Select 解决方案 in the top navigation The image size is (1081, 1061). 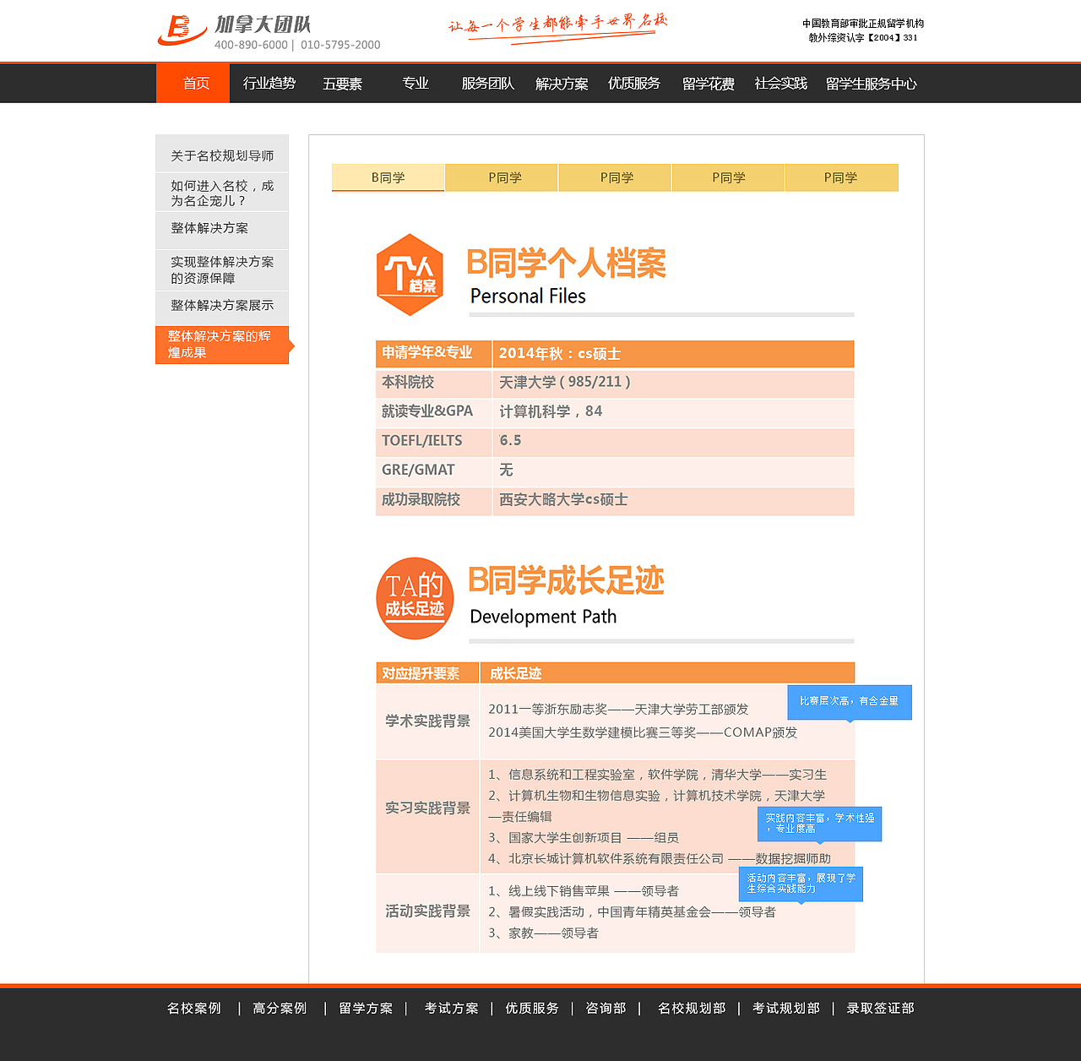pos(562,84)
